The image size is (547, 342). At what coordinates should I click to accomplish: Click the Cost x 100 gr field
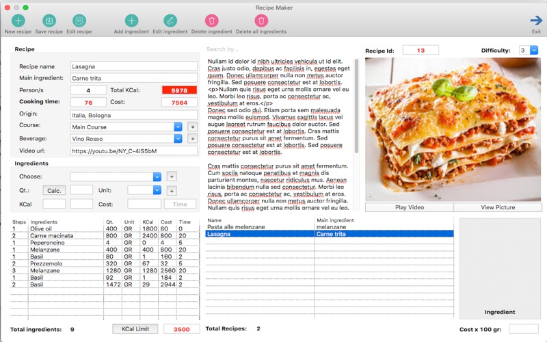click(524, 329)
